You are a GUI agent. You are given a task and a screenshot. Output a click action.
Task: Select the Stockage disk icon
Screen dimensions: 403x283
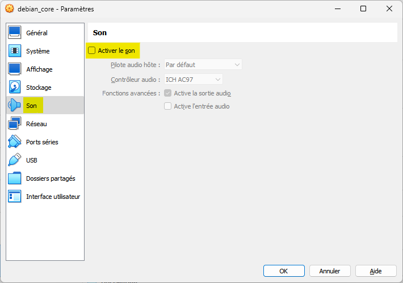tap(15, 87)
